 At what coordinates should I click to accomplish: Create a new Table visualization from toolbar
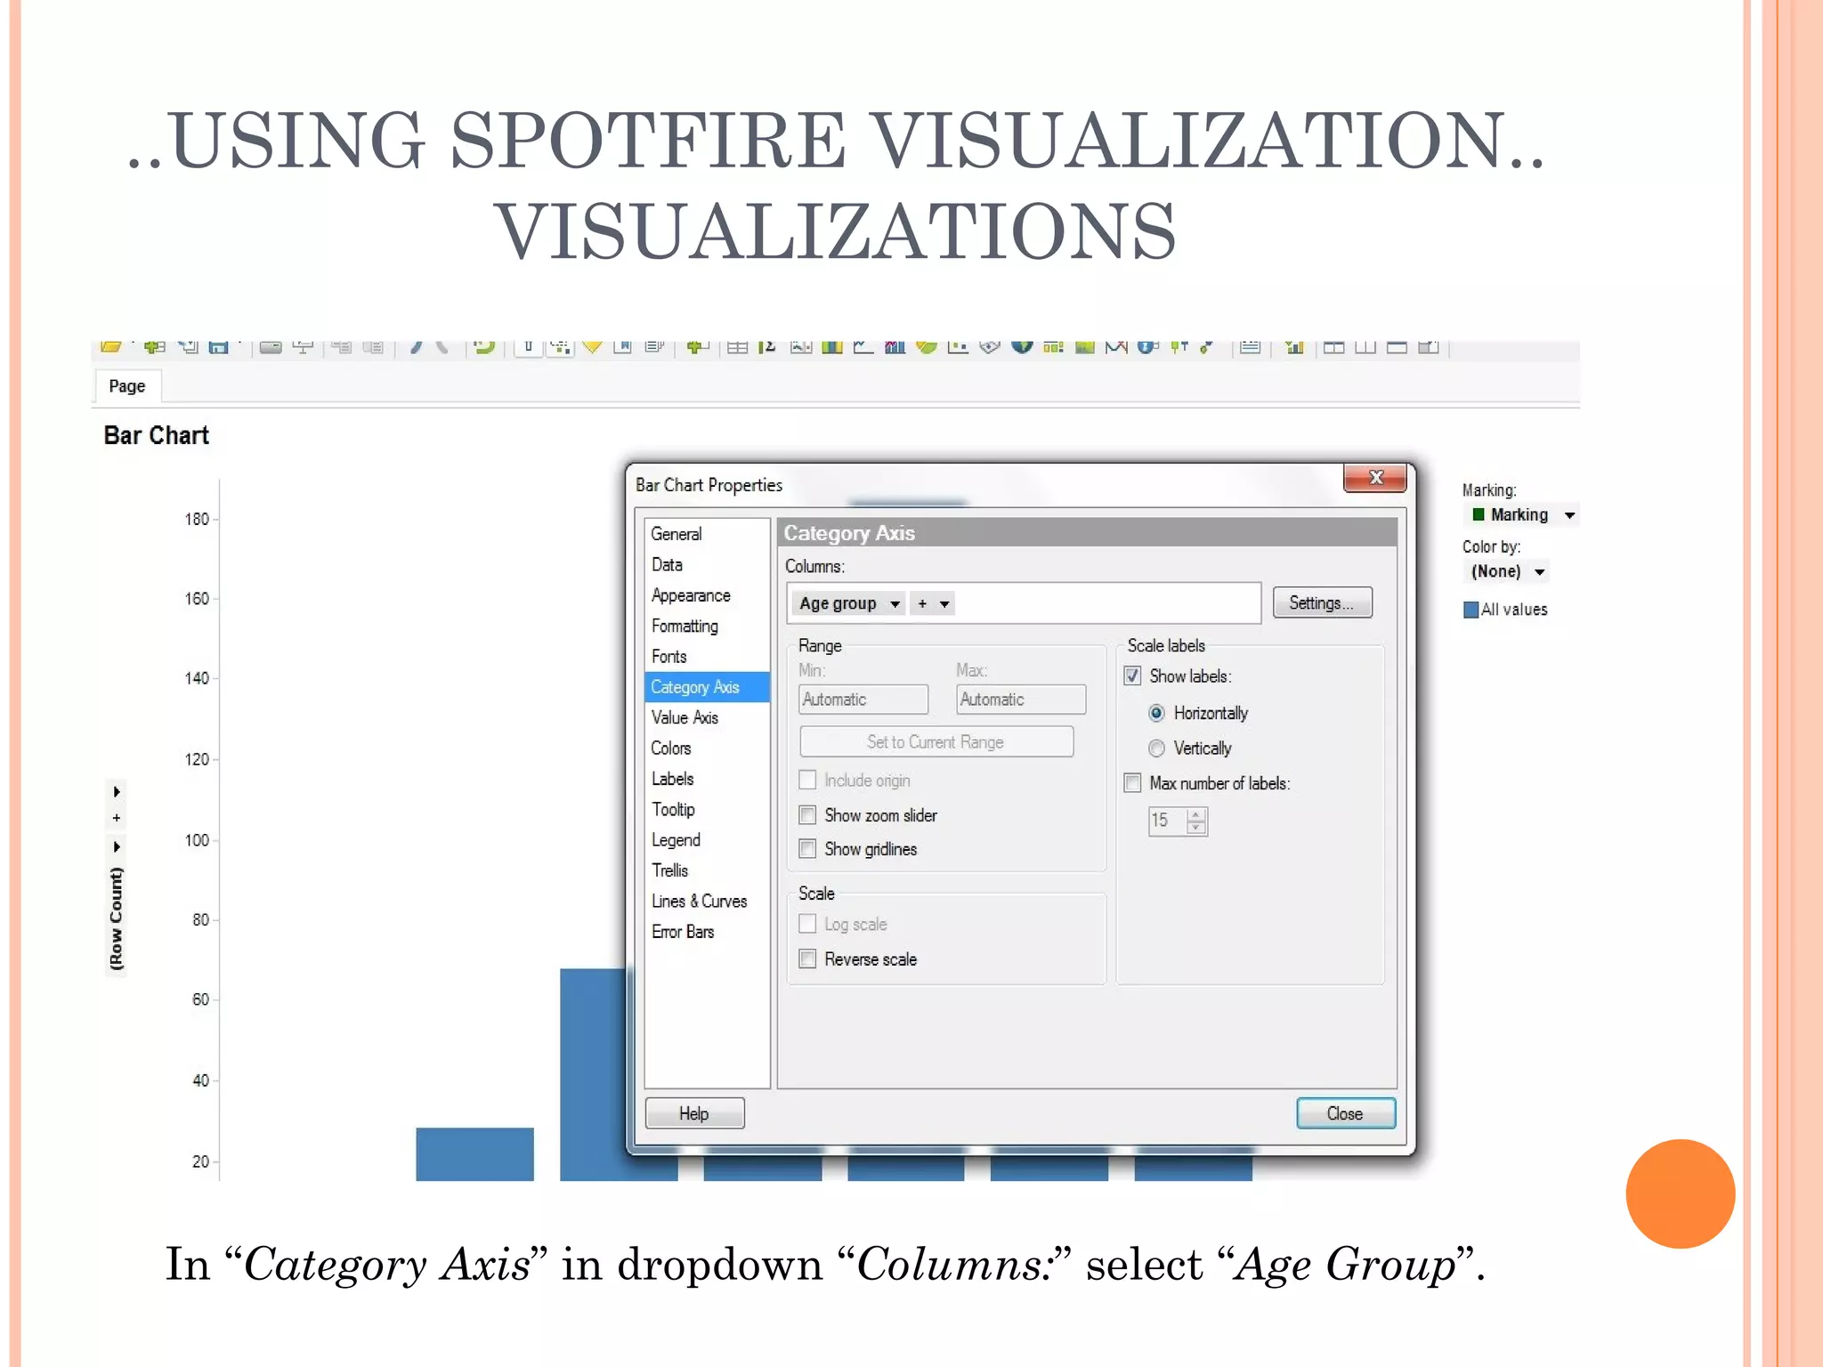tap(737, 347)
